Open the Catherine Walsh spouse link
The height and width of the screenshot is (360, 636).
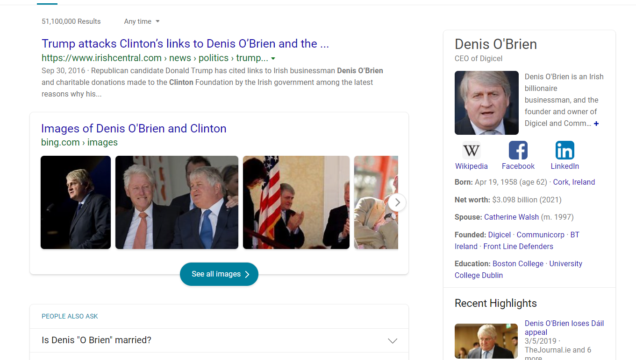click(x=511, y=217)
